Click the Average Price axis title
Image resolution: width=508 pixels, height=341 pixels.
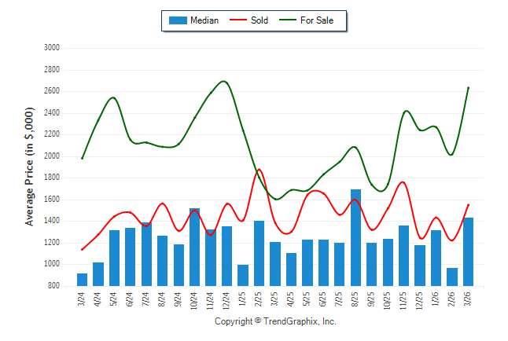[30, 167]
